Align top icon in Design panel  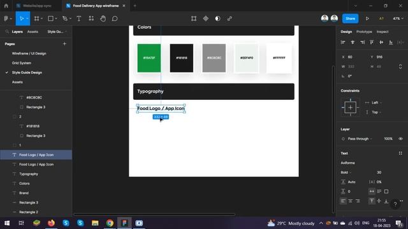tap(372, 43)
